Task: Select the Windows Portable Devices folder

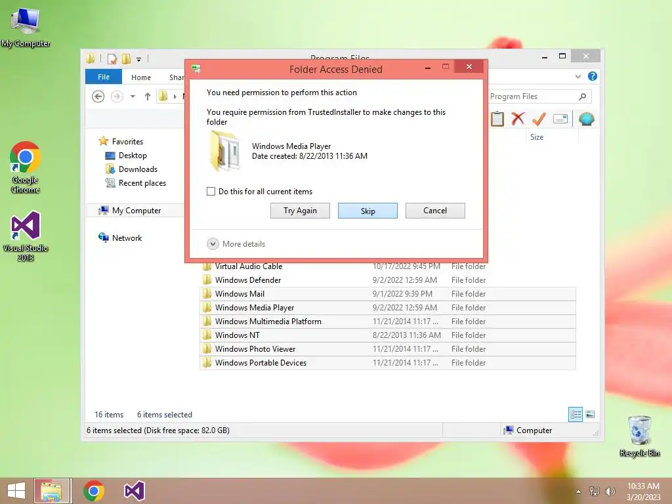Action: point(388,362)
